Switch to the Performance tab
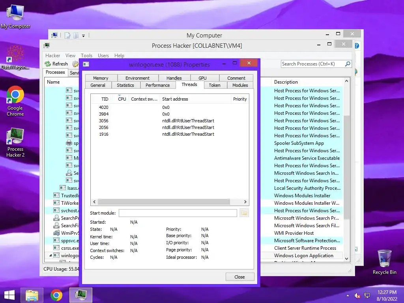 click(158, 85)
